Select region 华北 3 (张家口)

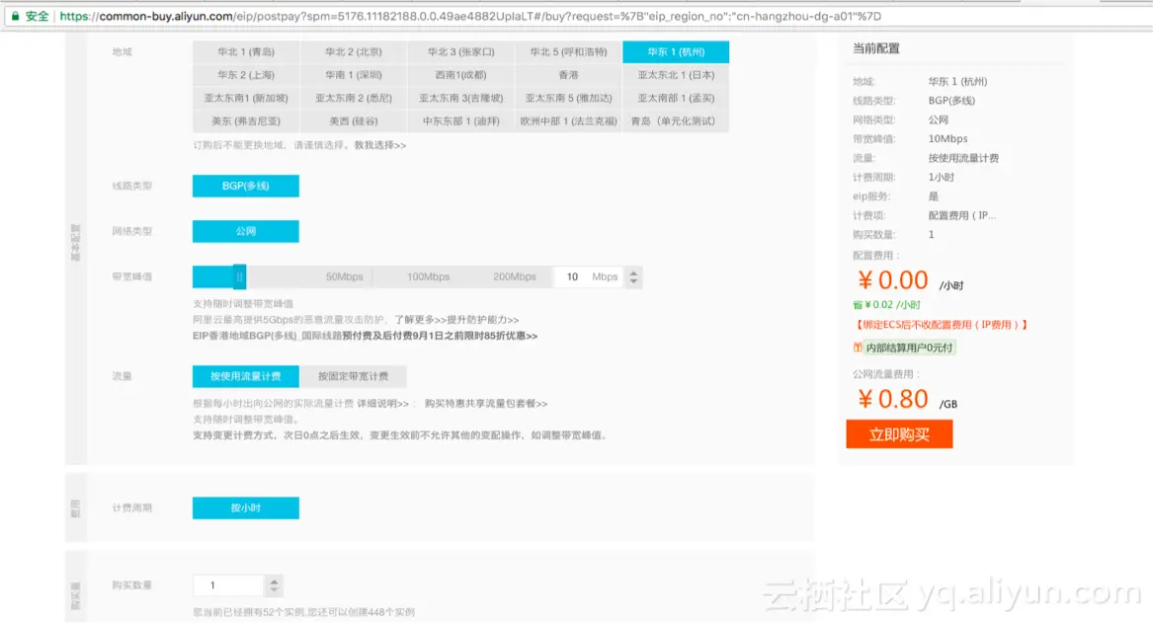461,52
